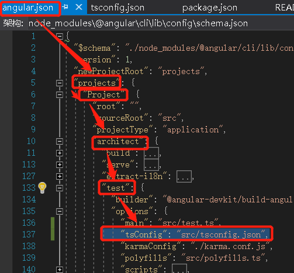
Task: Collapse the "projects" node at line 5
Action: 60,83
